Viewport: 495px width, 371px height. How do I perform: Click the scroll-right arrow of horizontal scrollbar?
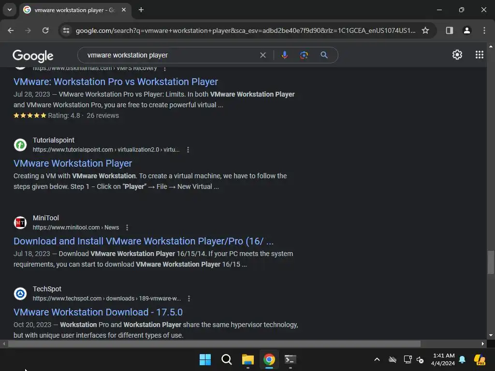click(482, 343)
